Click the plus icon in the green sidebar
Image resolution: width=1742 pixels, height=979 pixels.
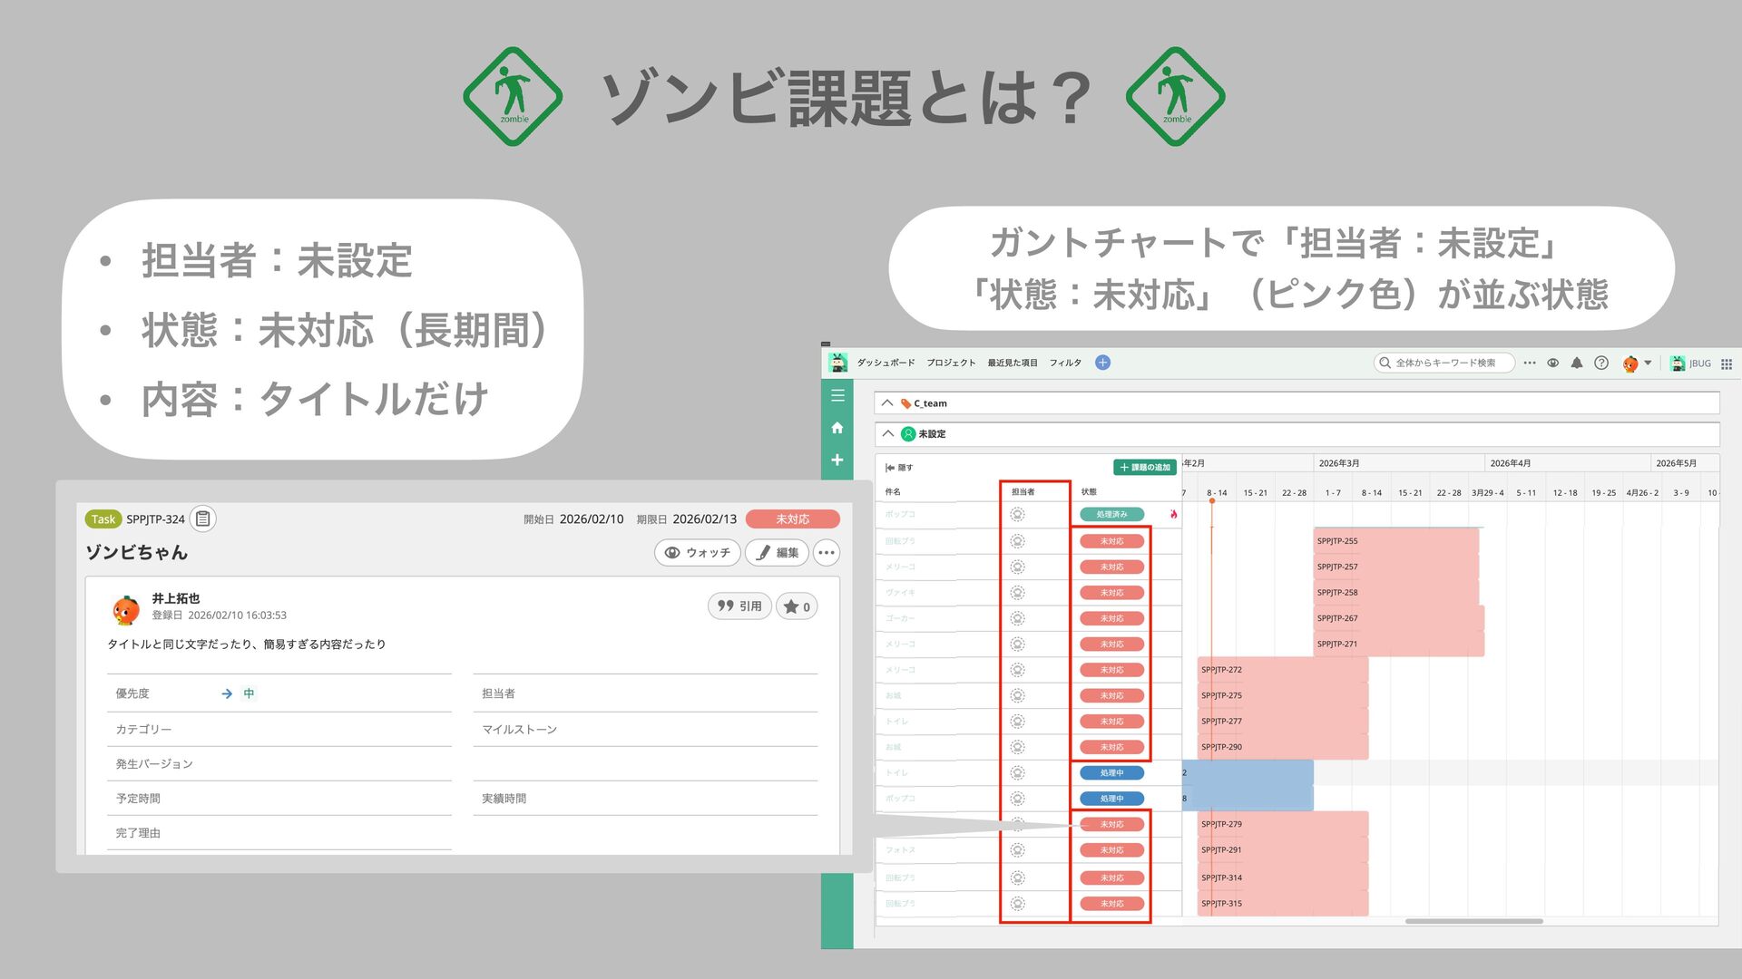[x=837, y=460]
